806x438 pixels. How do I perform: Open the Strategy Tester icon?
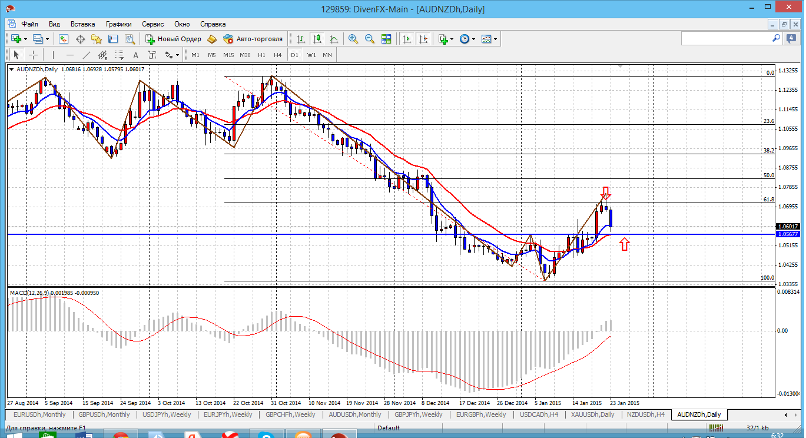tap(129, 39)
